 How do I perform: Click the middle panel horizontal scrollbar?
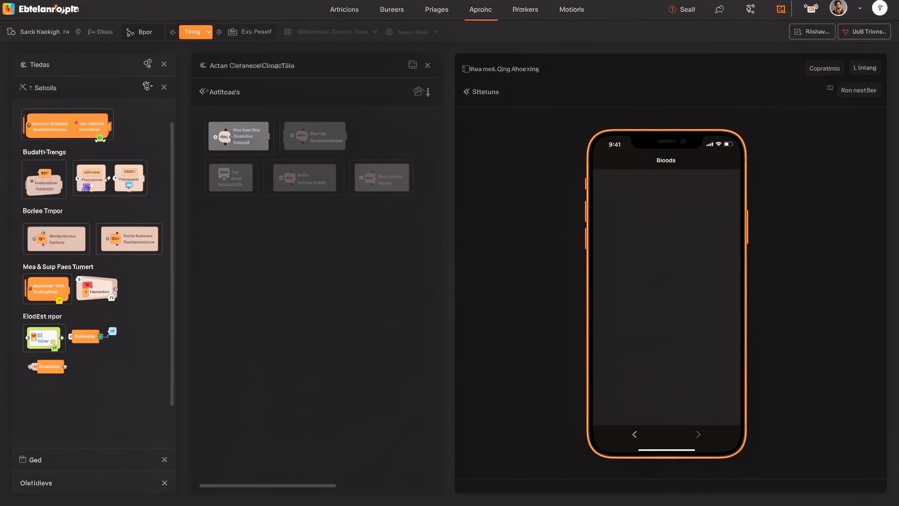click(268, 485)
